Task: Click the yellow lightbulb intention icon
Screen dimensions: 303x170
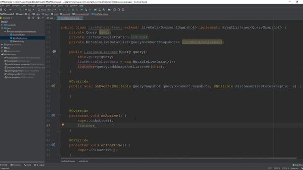Action: coord(63,125)
